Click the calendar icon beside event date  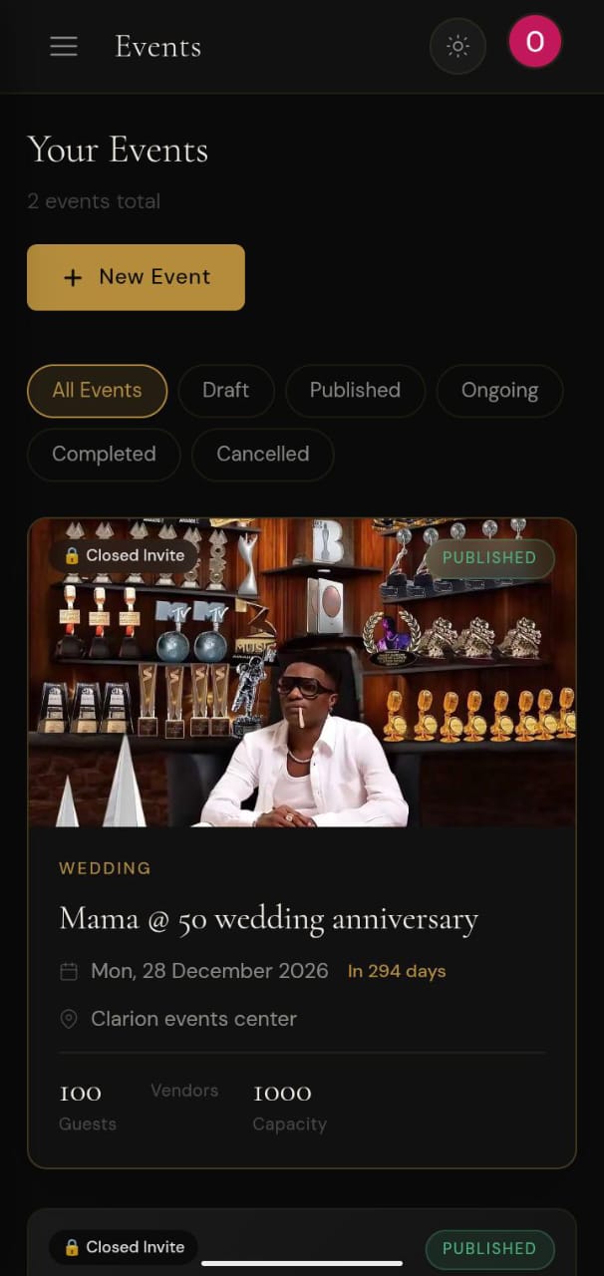click(x=69, y=971)
